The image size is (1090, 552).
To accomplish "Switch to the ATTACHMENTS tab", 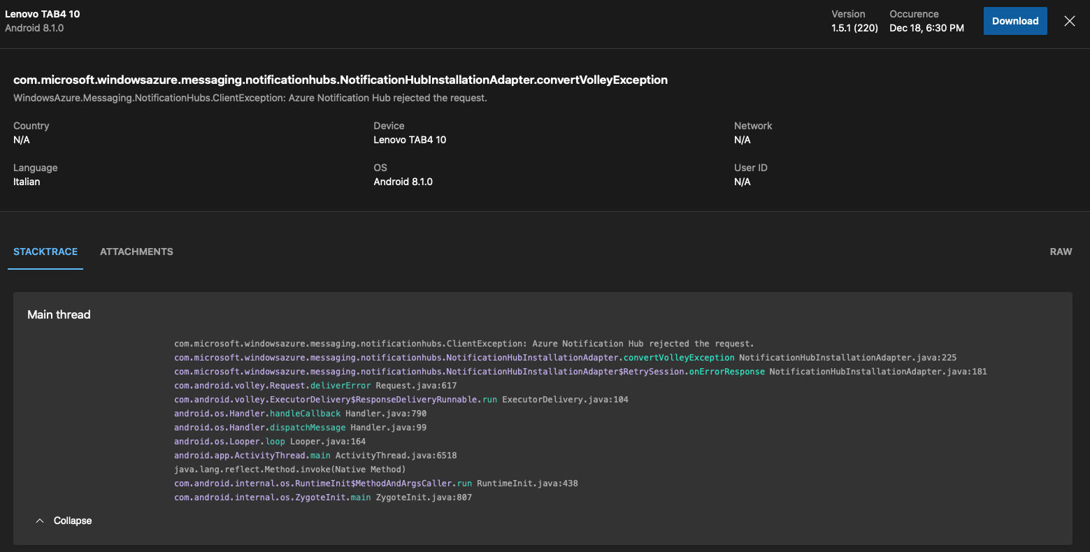I will pyautogui.click(x=136, y=252).
